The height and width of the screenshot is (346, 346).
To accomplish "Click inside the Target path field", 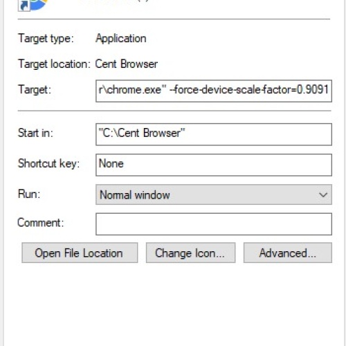I will click(214, 91).
